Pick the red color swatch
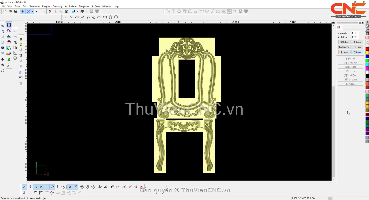This screenshot has height=200, width=369. [x=367, y=49]
